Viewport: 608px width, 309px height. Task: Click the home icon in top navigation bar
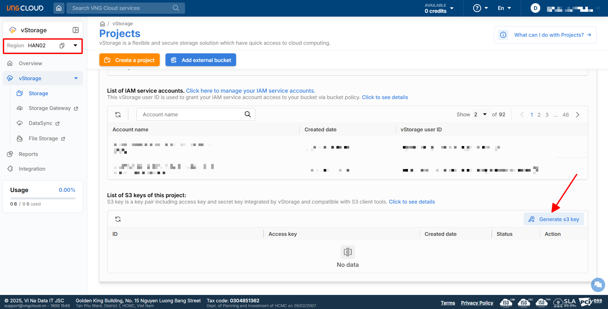59,8
